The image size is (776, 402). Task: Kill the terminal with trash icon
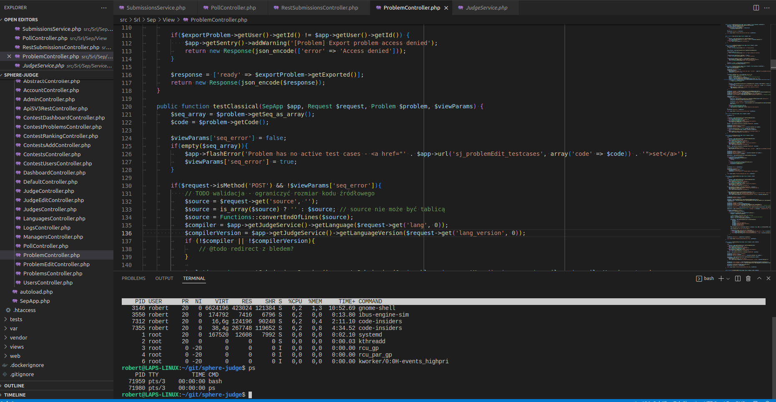(748, 278)
